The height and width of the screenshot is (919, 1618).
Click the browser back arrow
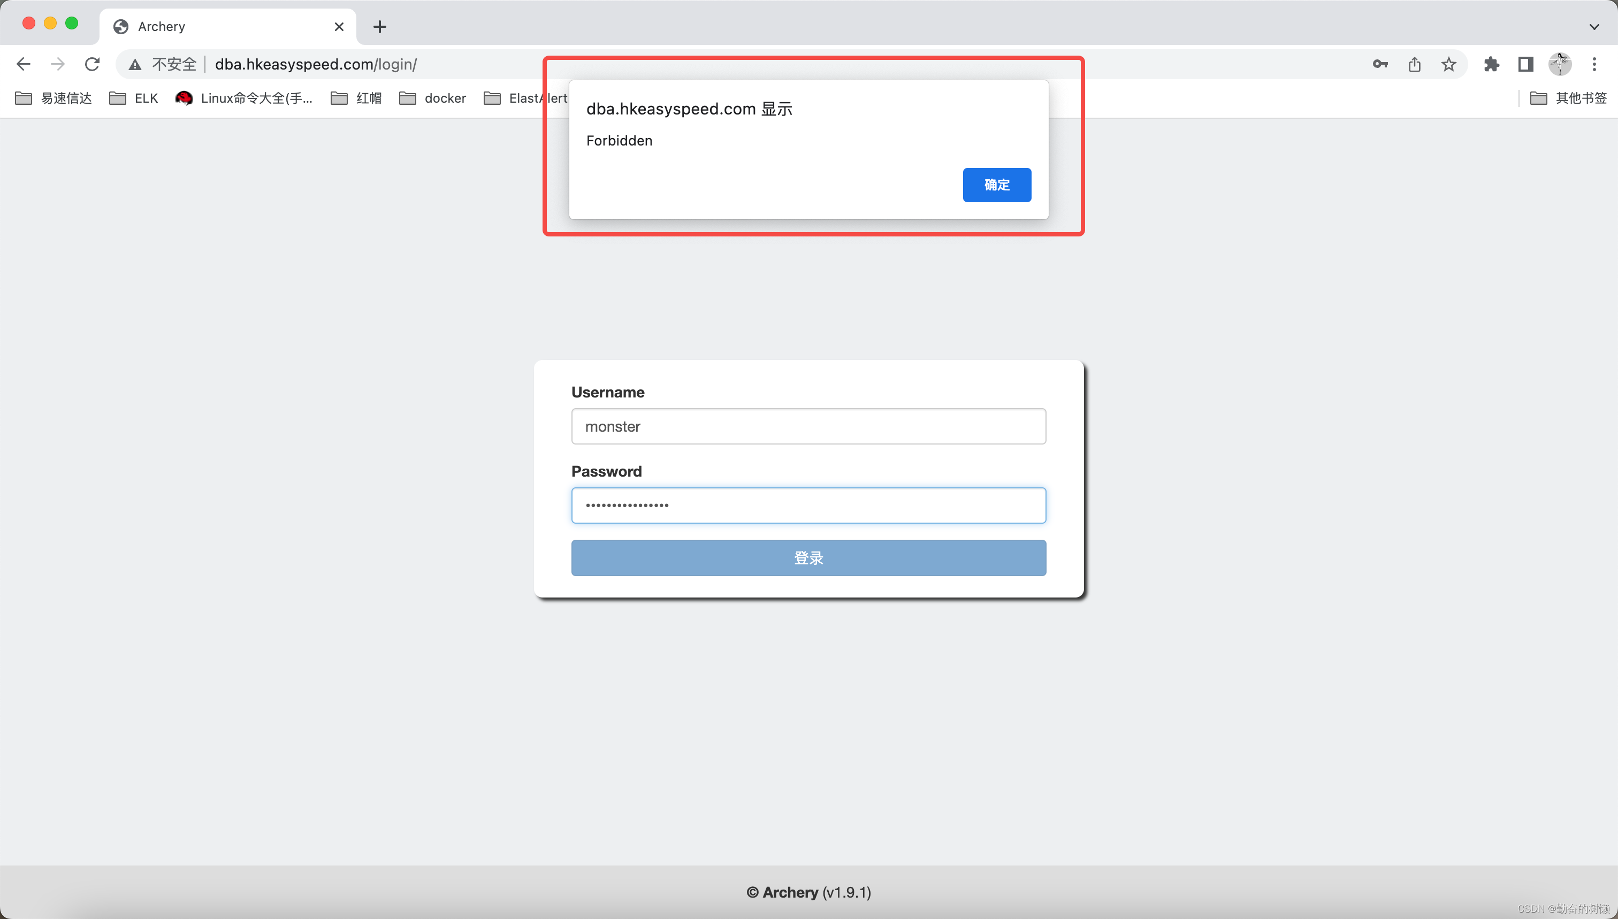pos(24,64)
